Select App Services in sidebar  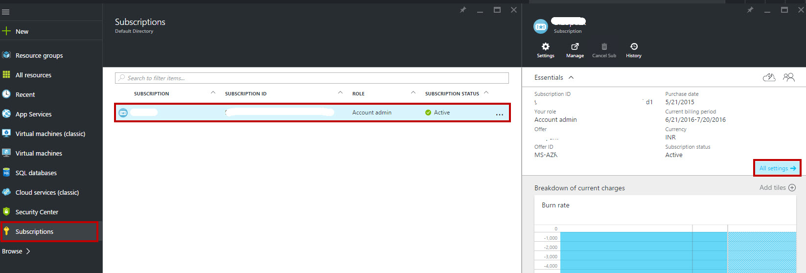[51, 114]
